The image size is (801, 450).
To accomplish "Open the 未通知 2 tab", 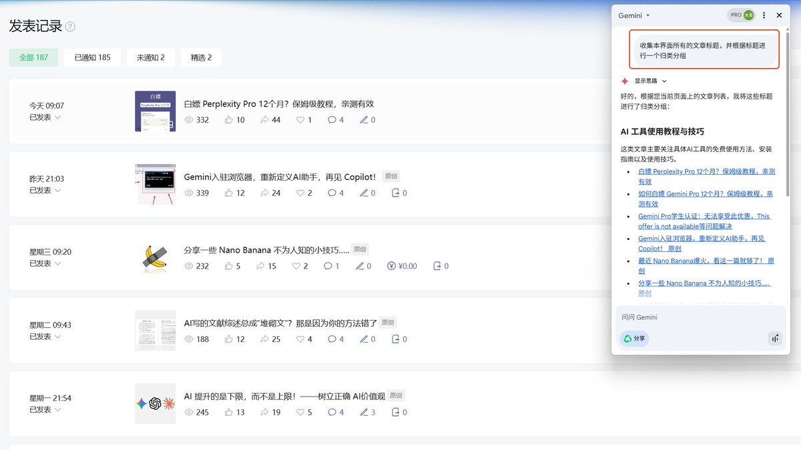I will [150, 57].
